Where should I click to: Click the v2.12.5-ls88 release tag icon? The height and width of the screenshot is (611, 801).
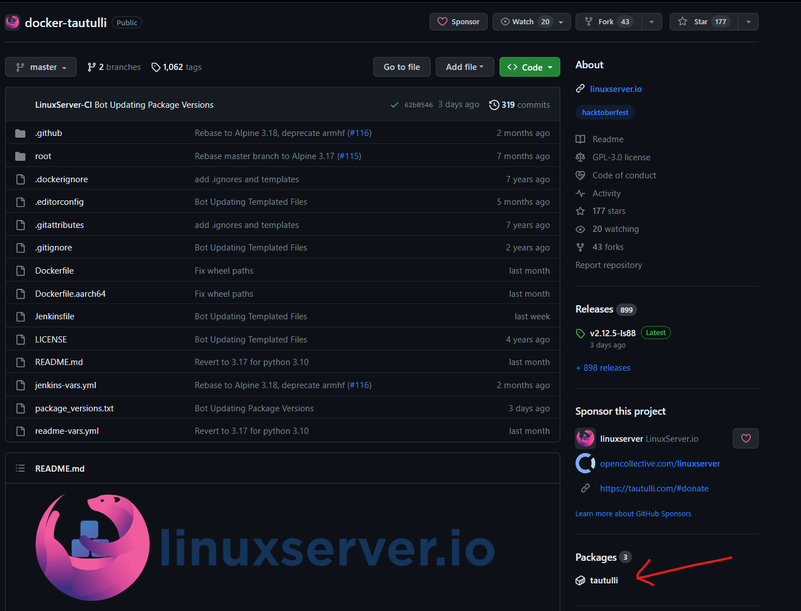coord(581,333)
